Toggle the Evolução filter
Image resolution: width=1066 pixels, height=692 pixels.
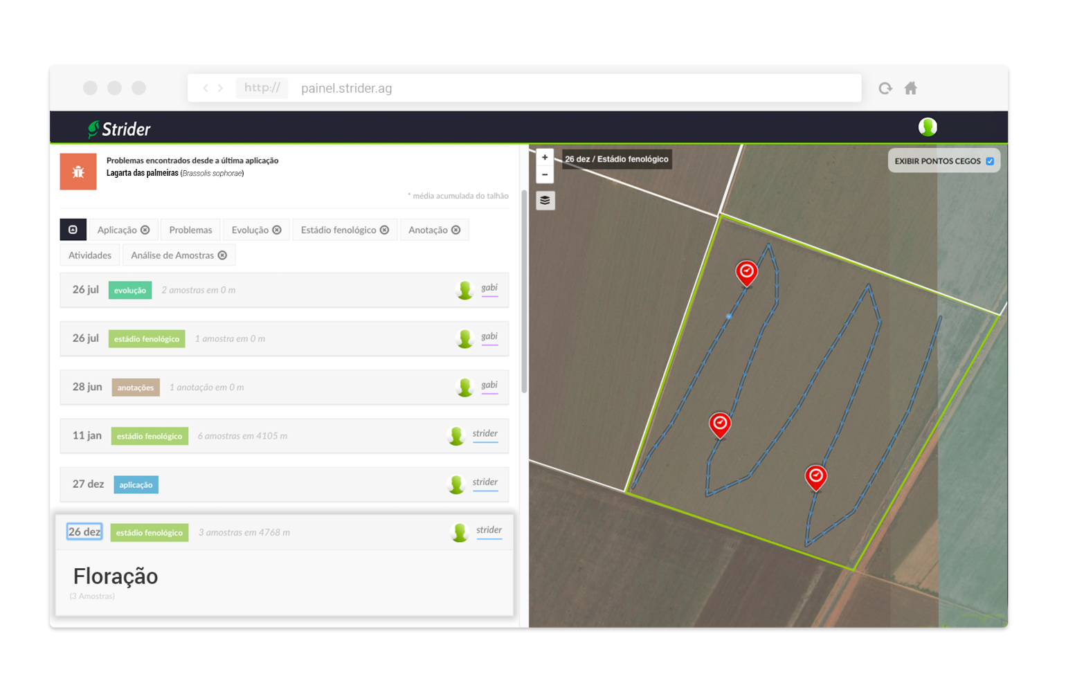(x=256, y=230)
